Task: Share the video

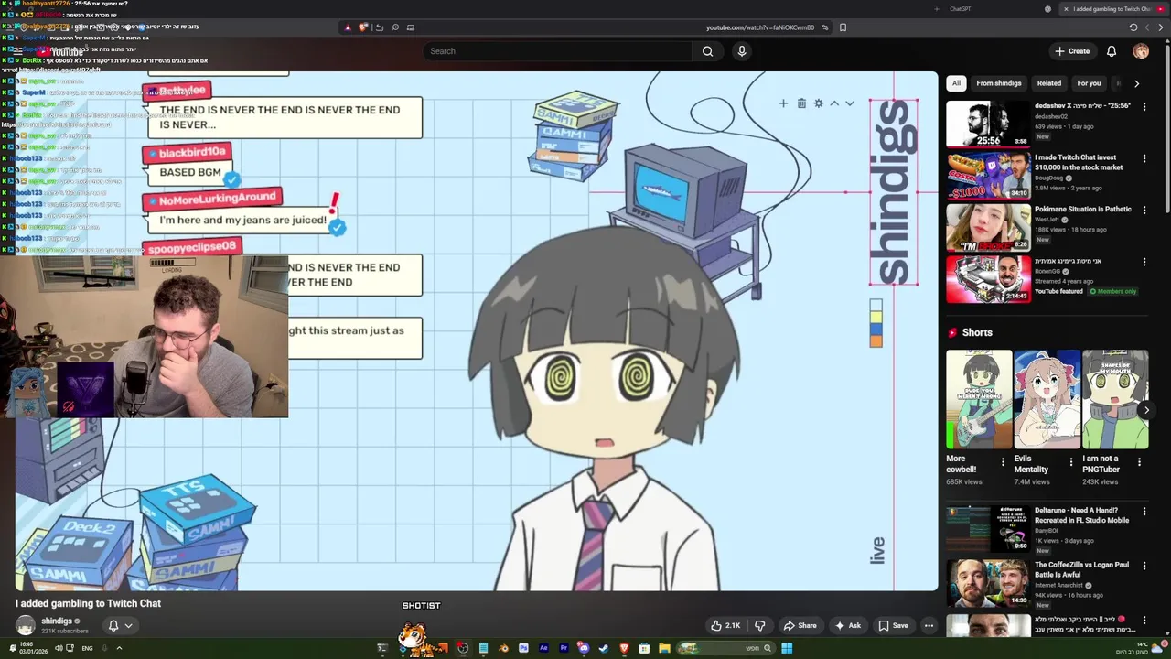Action: click(x=800, y=625)
